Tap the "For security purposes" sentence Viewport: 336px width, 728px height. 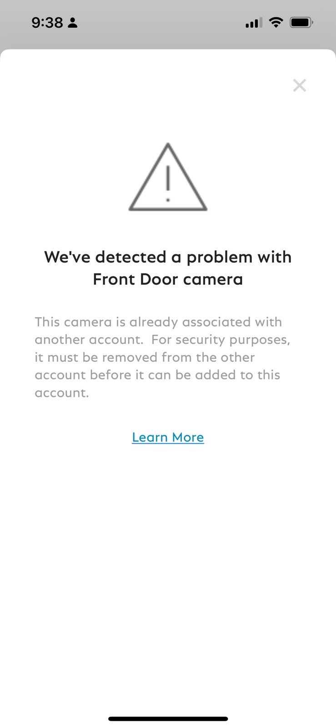[x=221, y=340]
